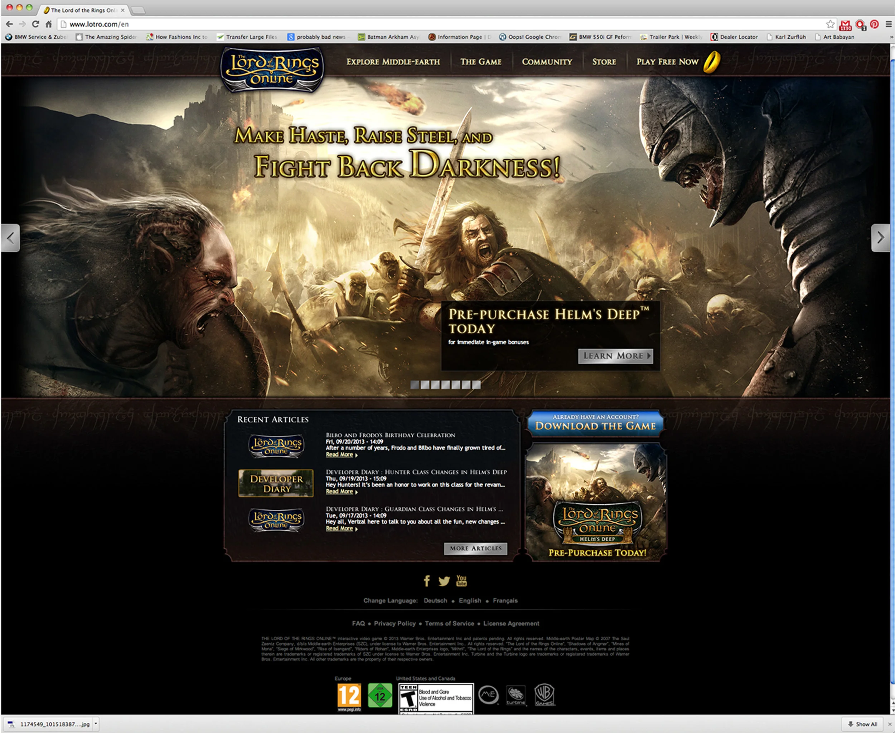The height and width of the screenshot is (733, 895).
Task: Open the Terms of Service link
Action: (449, 623)
